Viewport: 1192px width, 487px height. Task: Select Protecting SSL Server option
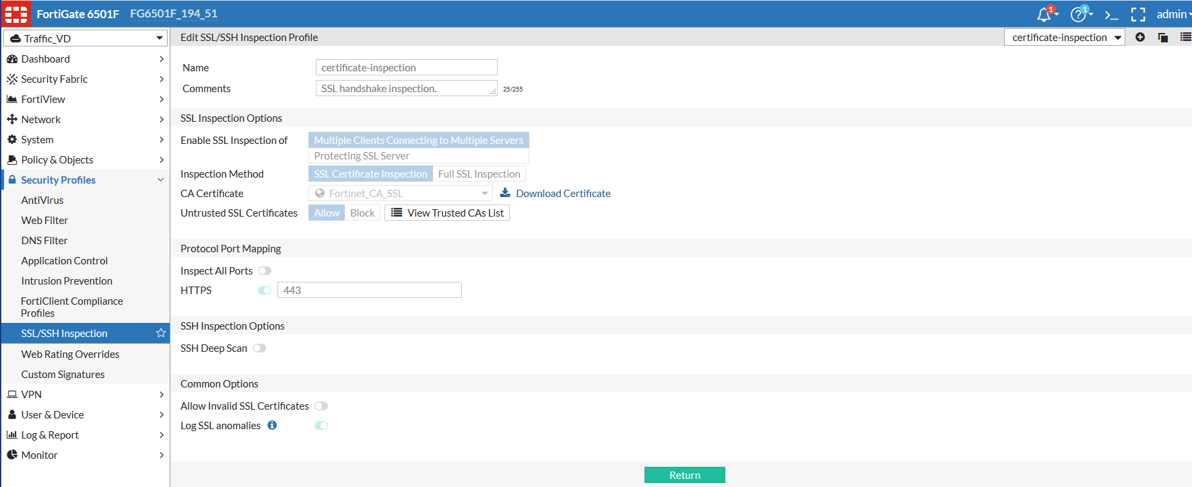click(x=419, y=156)
